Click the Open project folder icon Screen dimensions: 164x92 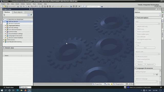(x=5, y=6)
